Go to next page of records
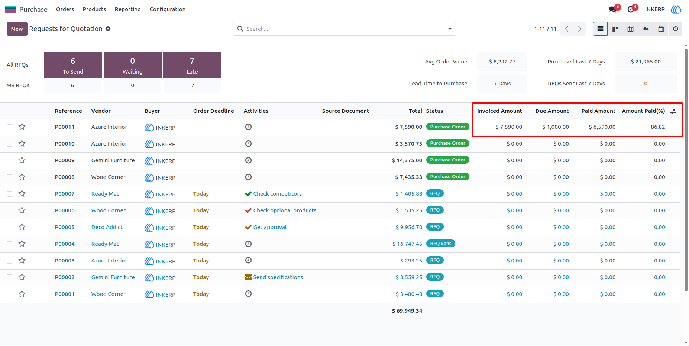The image size is (689, 346). click(x=580, y=29)
